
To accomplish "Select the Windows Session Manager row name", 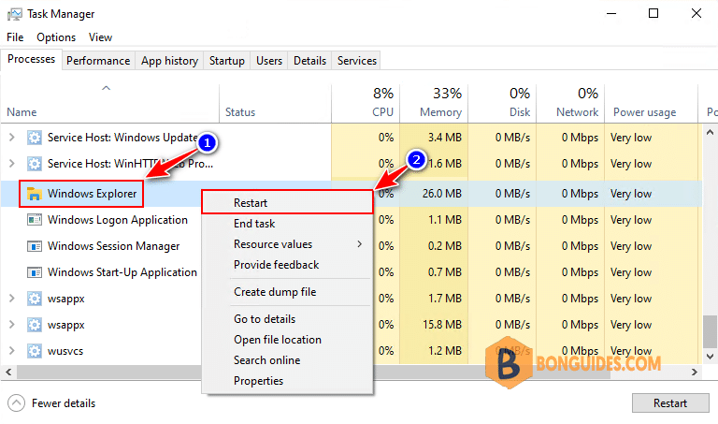I will click(x=113, y=246).
